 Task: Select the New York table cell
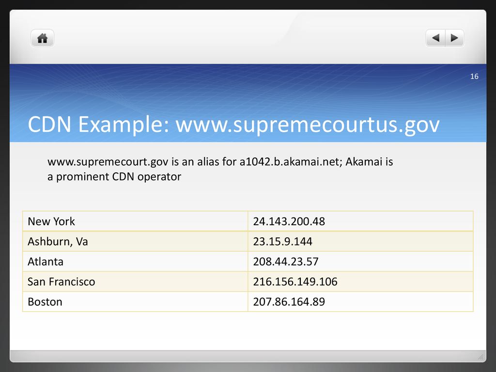[x=135, y=221]
